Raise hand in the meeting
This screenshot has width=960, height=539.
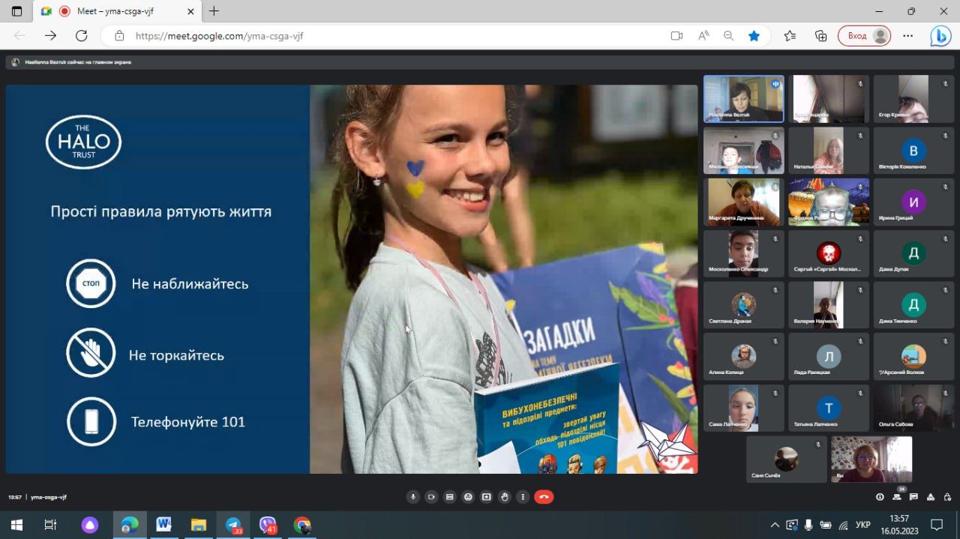pyautogui.click(x=505, y=497)
